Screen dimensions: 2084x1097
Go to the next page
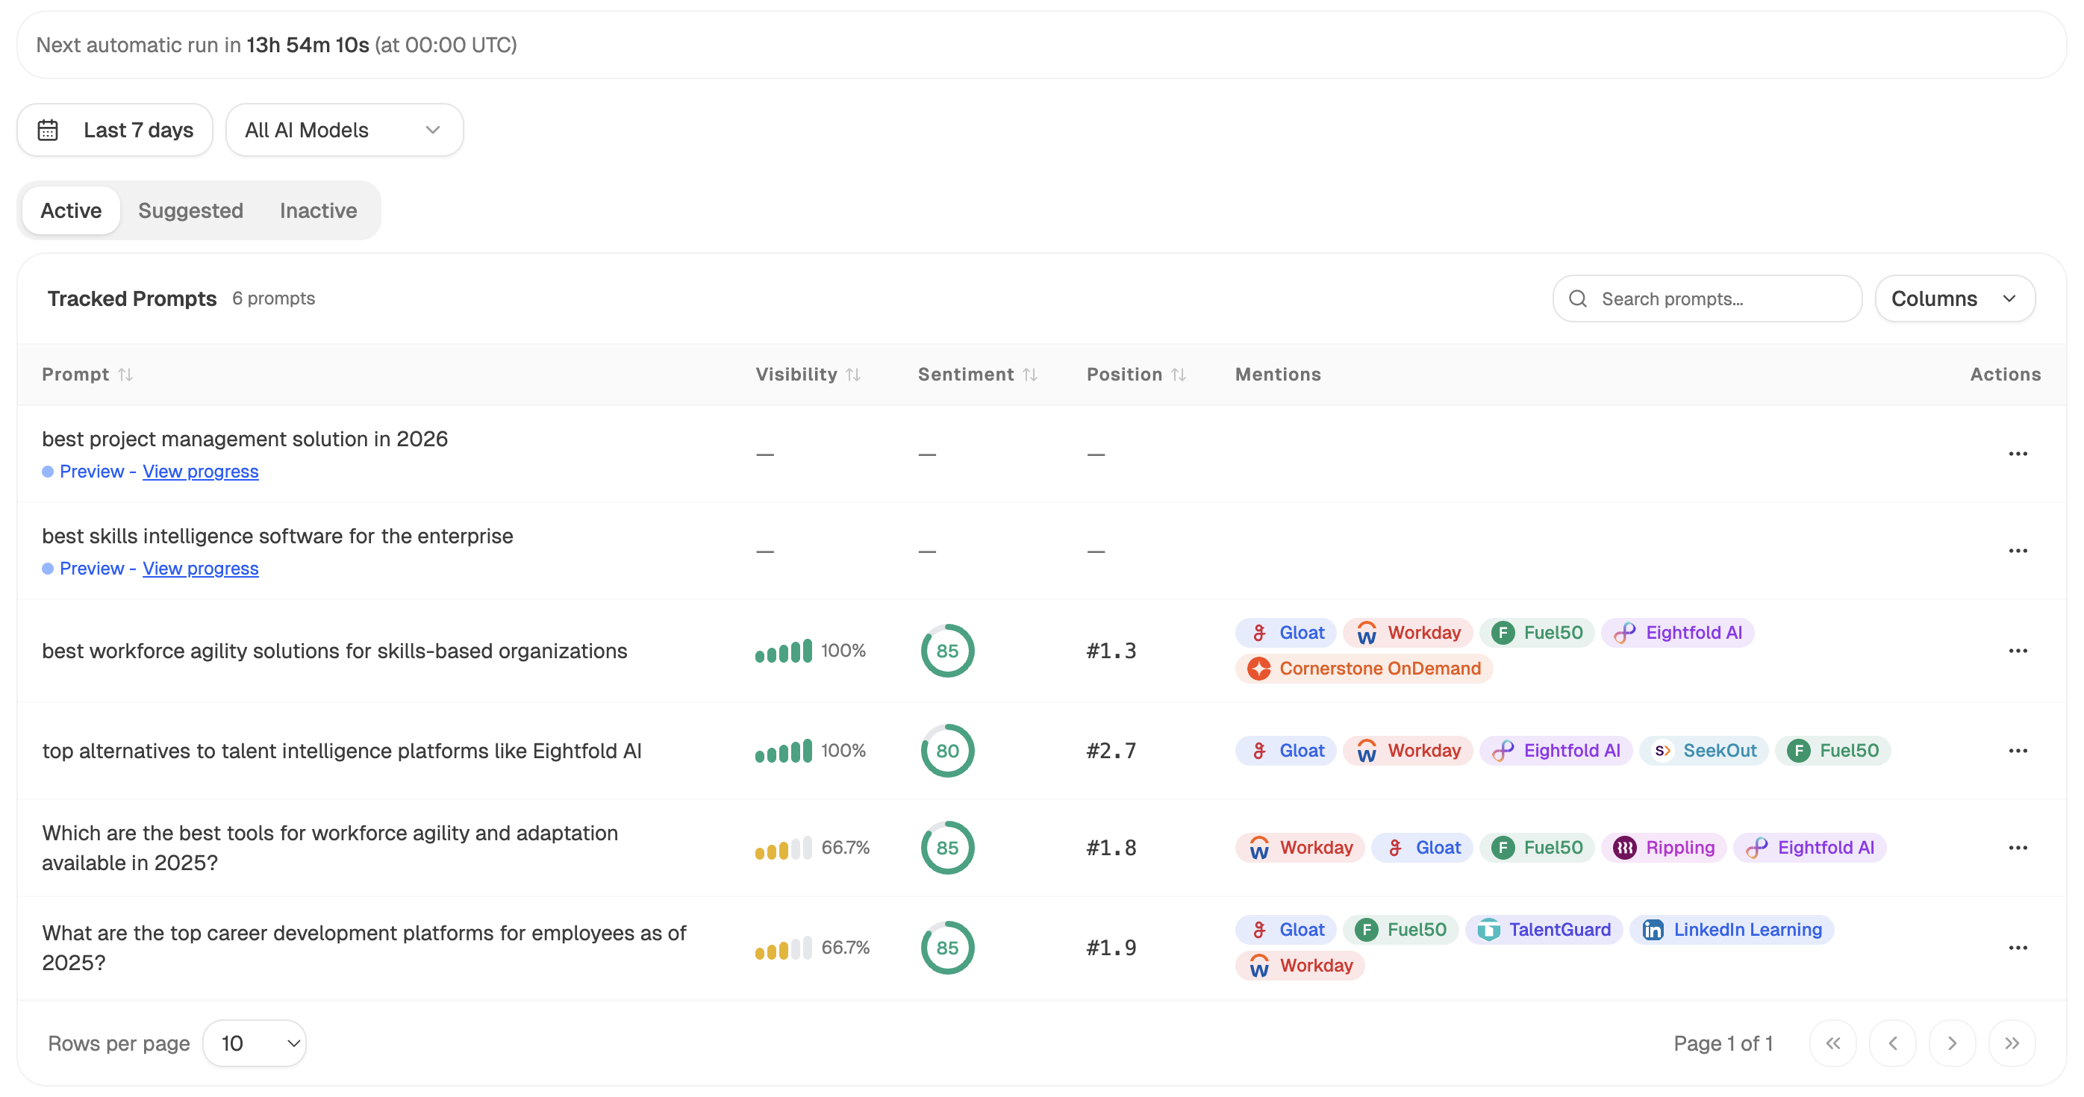tap(1952, 1043)
